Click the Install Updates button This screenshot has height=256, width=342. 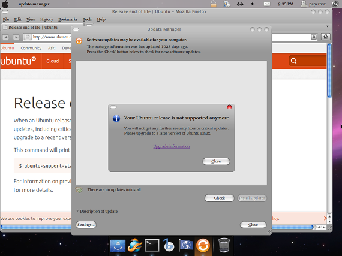click(252, 198)
